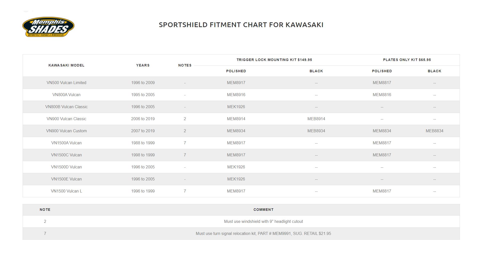Click the Trigger Lock Mounting Kit $149.95 heading
The image size is (478, 260).
(x=274, y=60)
